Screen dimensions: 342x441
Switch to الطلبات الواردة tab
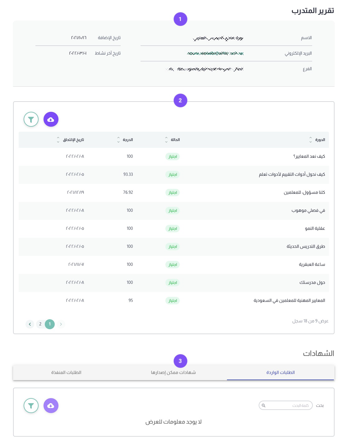pyautogui.click(x=280, y=372)
